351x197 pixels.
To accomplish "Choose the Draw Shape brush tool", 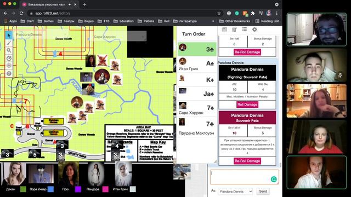I will 9,43.
